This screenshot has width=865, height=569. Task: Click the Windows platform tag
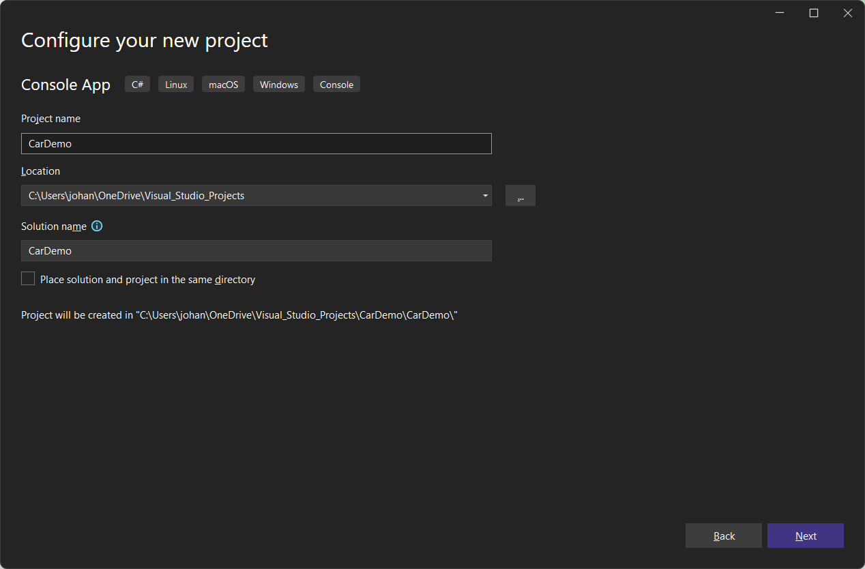(278, 85)
